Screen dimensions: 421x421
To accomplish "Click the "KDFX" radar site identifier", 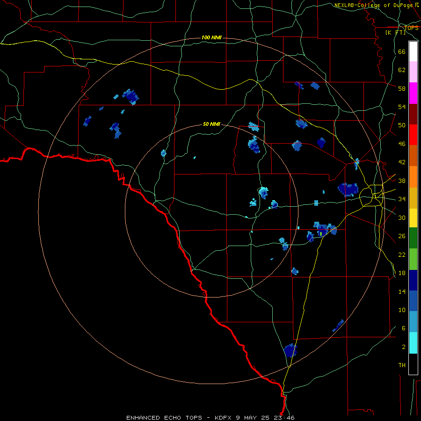I will pos(223,418).
